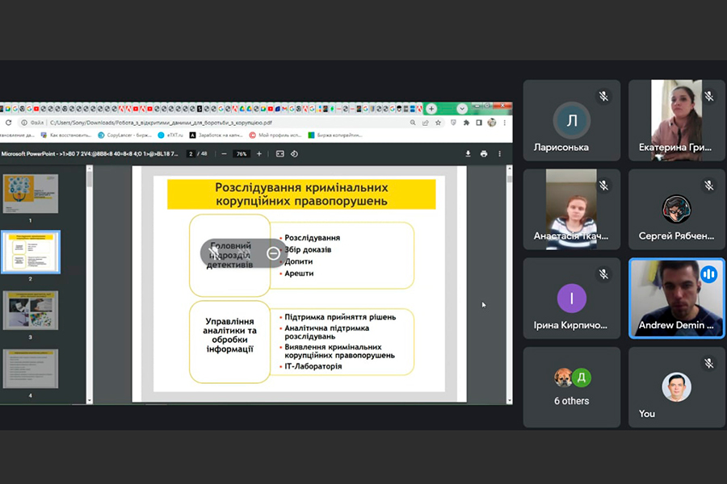Print the PDF document
727x484 pixels.
pos(484,153)
